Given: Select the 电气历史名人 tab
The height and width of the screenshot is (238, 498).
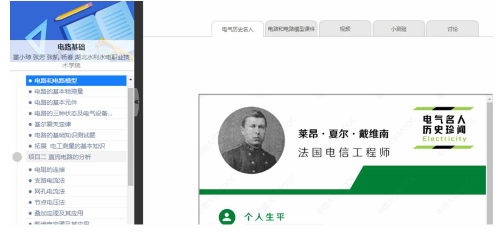Looking at the screenshot, I should (x=238, y=29).
